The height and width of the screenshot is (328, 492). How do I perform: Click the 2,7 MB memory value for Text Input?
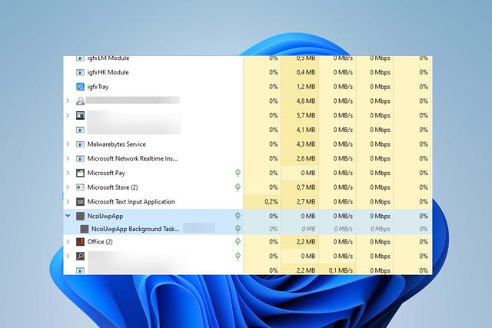pos(305,202)
